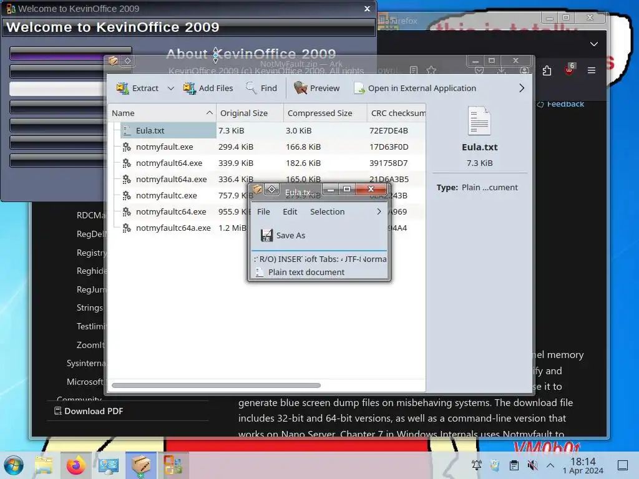Sort by the Name column header
639x479 pixels.
[x=162, y=114]
